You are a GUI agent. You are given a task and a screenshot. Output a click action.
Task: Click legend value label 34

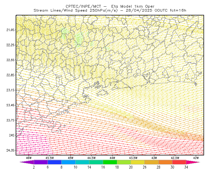tap(186, 167)
